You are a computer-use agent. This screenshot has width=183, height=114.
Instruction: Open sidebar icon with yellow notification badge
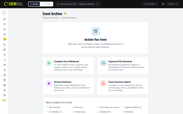5,39
